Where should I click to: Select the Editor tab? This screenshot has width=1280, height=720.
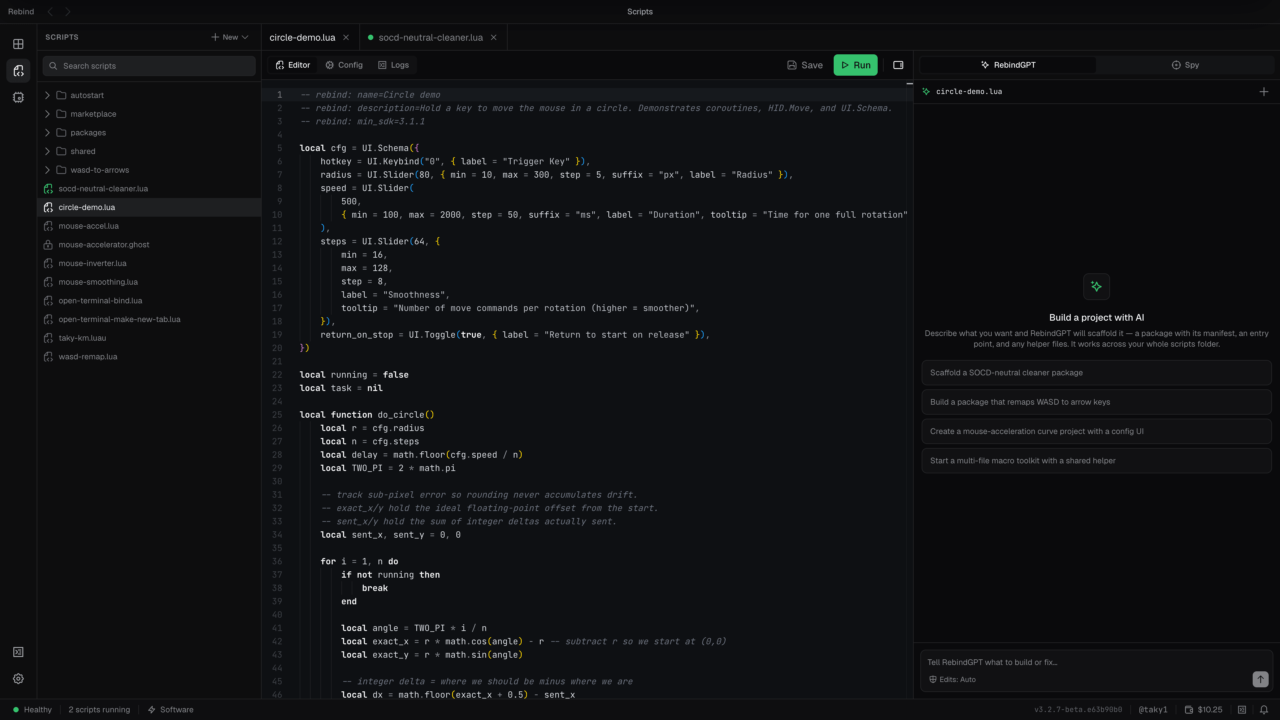click(293, 65)
